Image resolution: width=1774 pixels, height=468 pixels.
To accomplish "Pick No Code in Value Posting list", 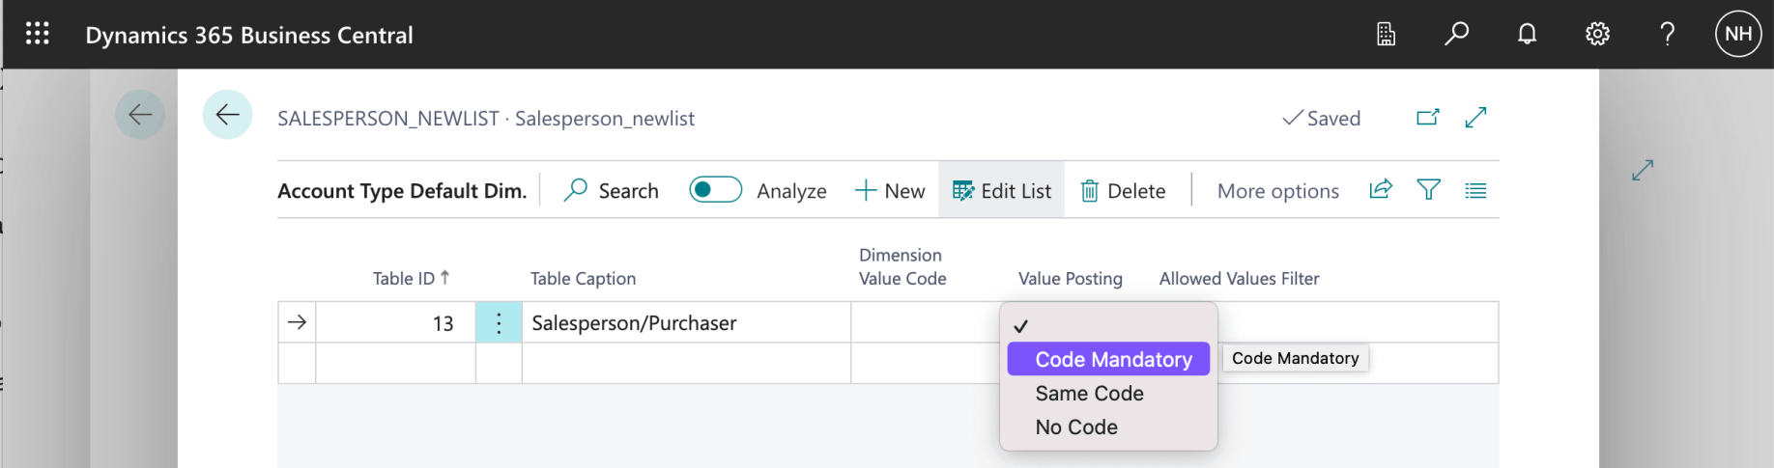I will point(1076,427).
